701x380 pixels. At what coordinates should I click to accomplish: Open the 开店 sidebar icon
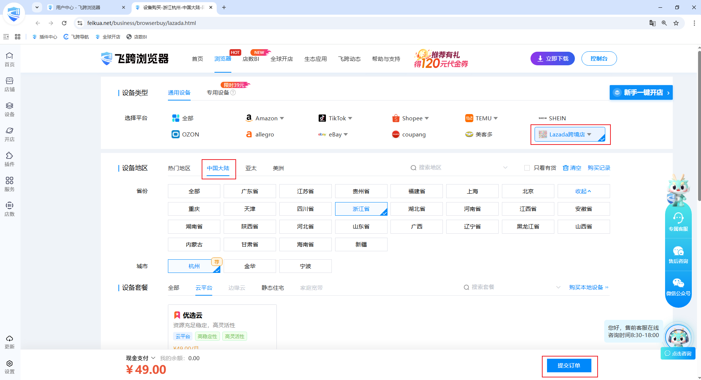10,134
